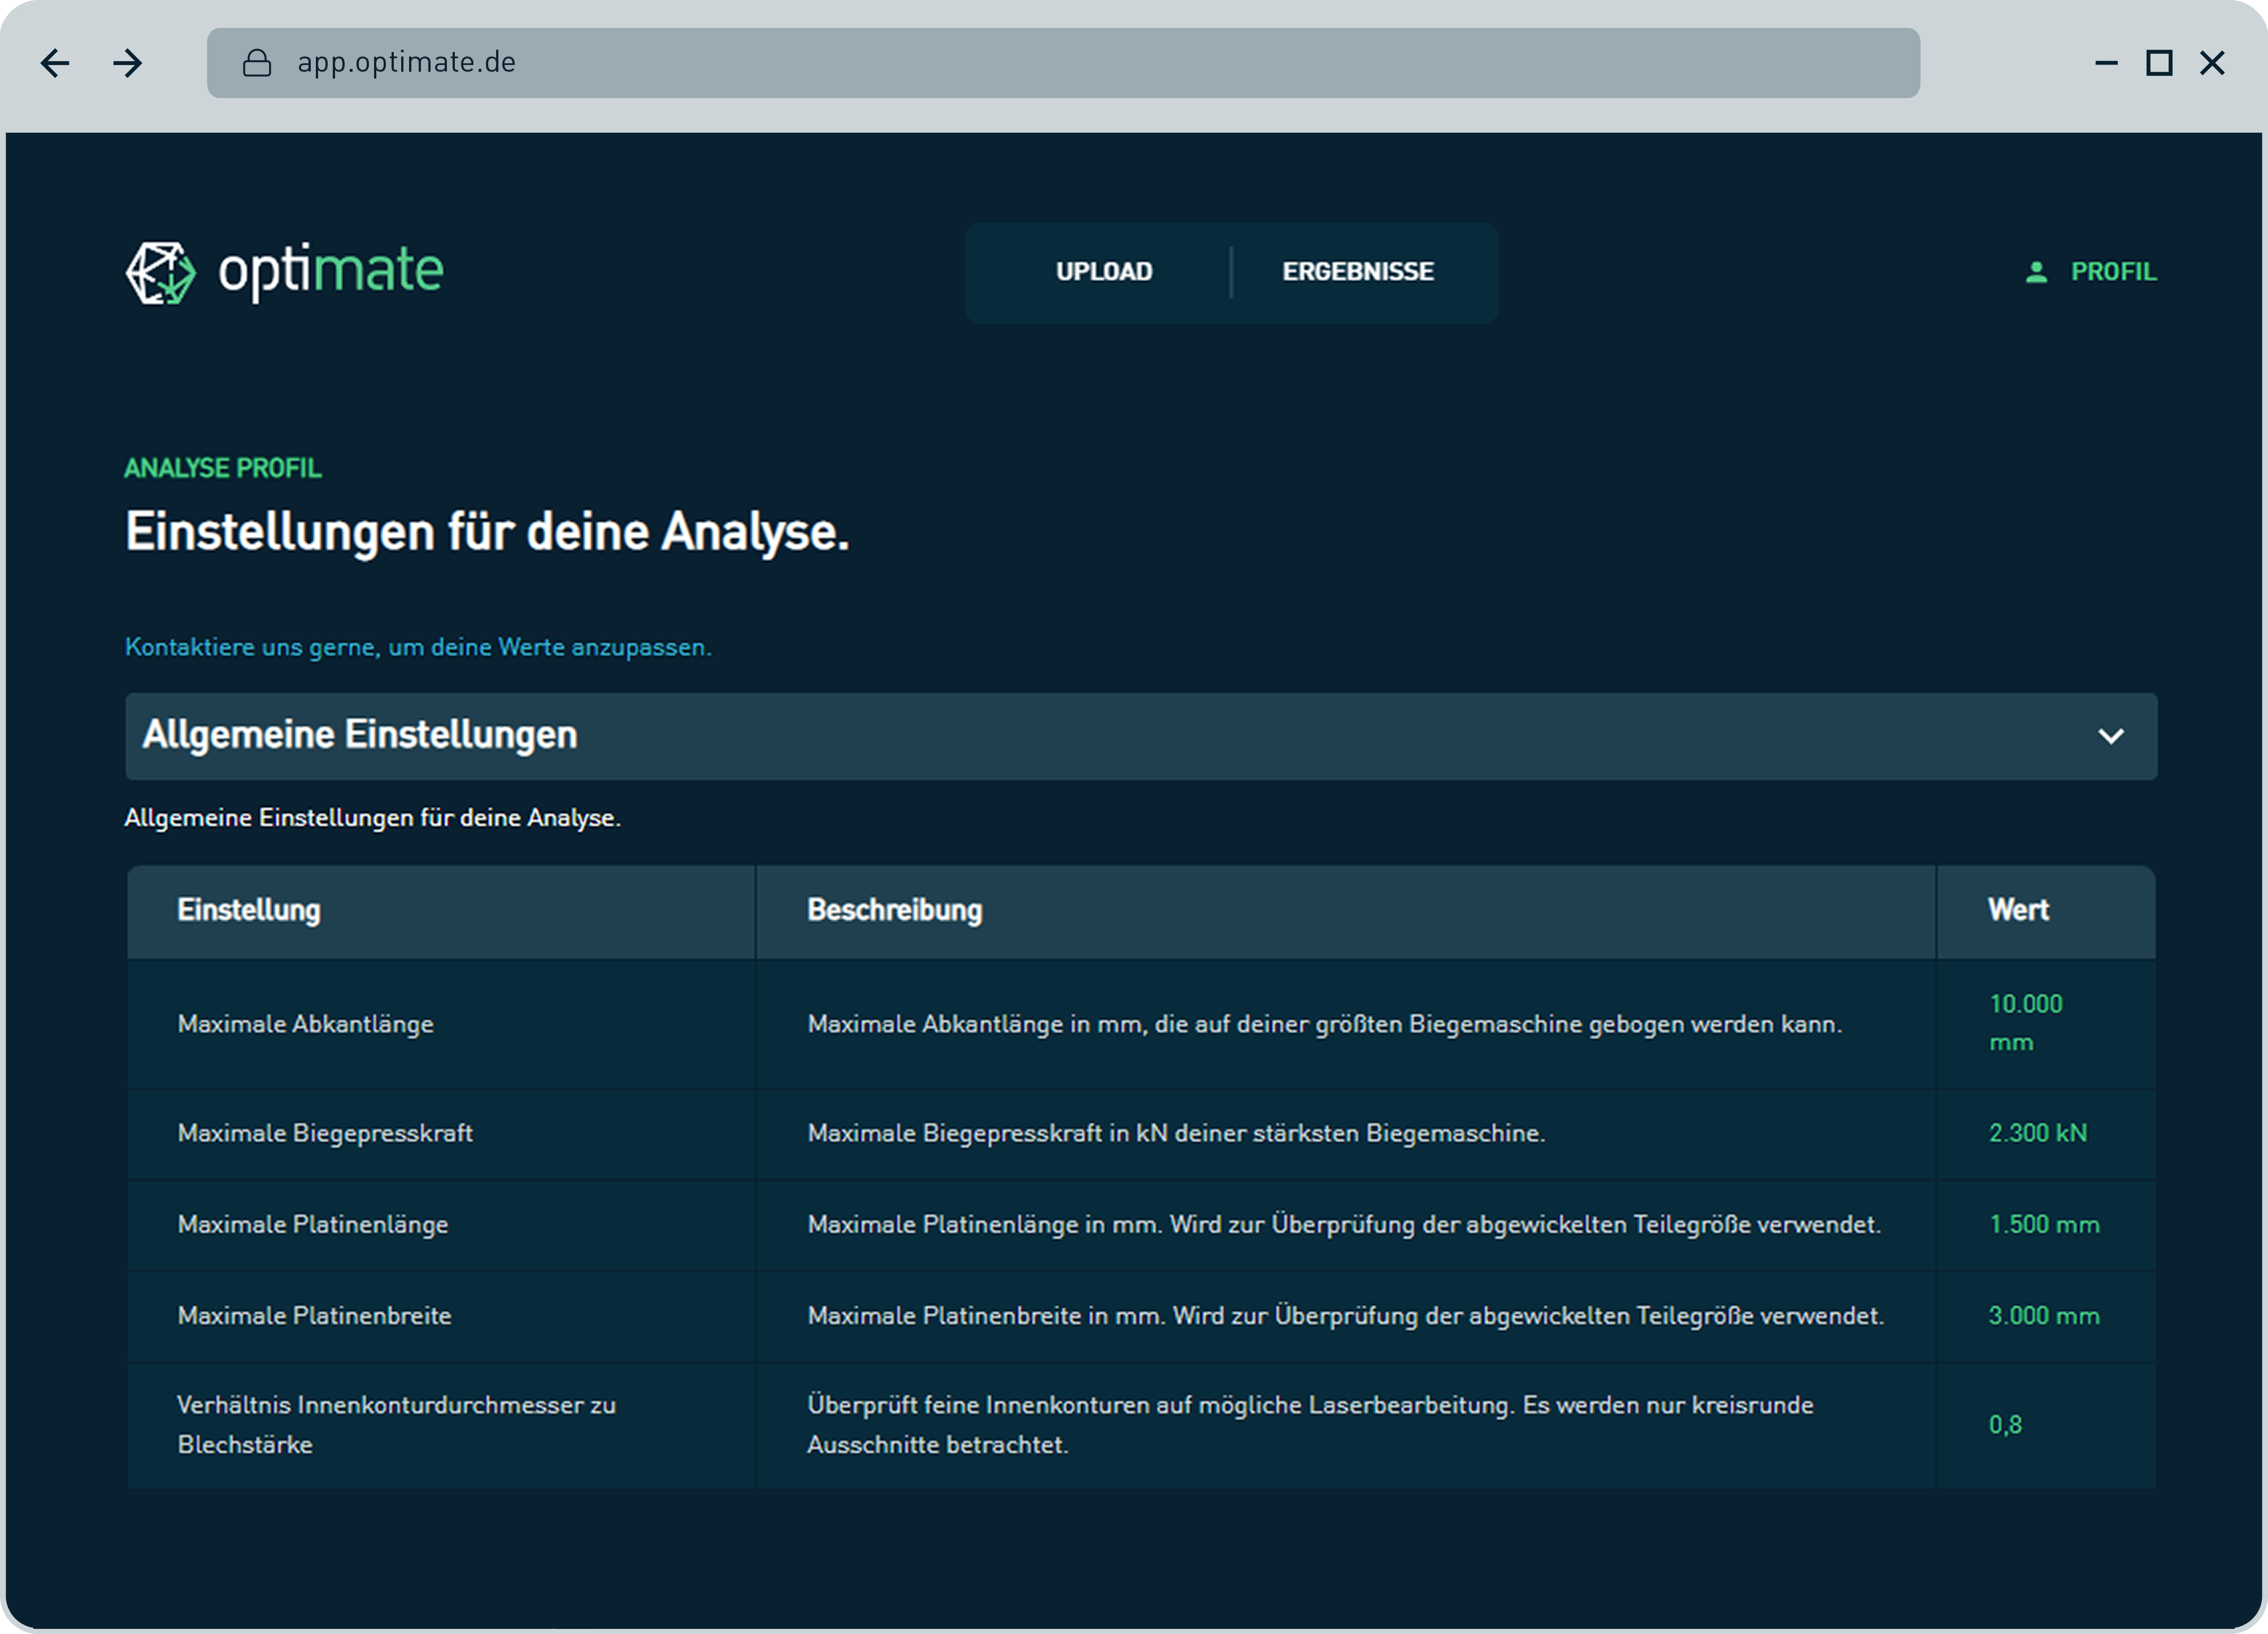This screenshot has width=2268, height=1634.
Task: Click the Wert column header
Action: (2017, 910)
